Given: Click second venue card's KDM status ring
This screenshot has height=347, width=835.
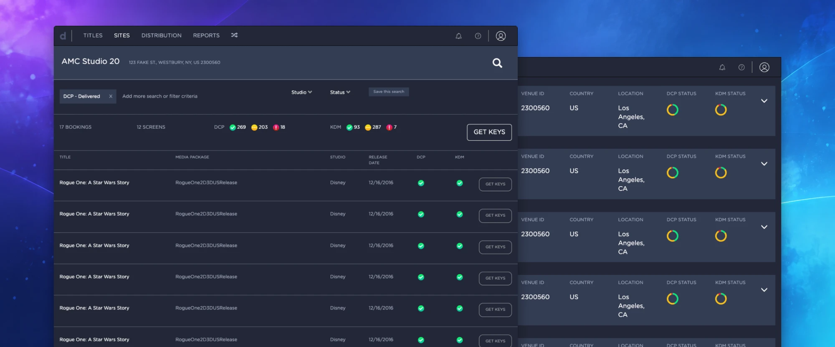Looking at the screenshot, I should point(721,173).
